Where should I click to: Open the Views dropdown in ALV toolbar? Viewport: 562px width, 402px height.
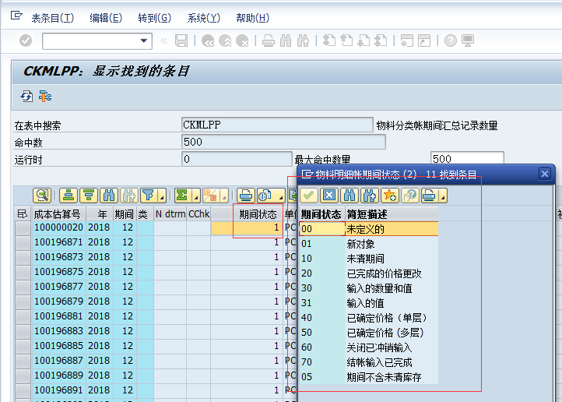281,196
